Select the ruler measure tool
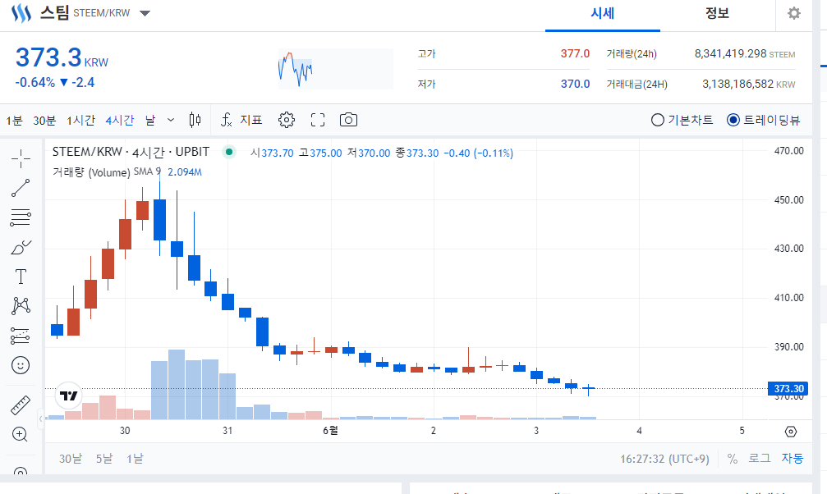This screenshot has width=827, height=494. coord(21,405)
